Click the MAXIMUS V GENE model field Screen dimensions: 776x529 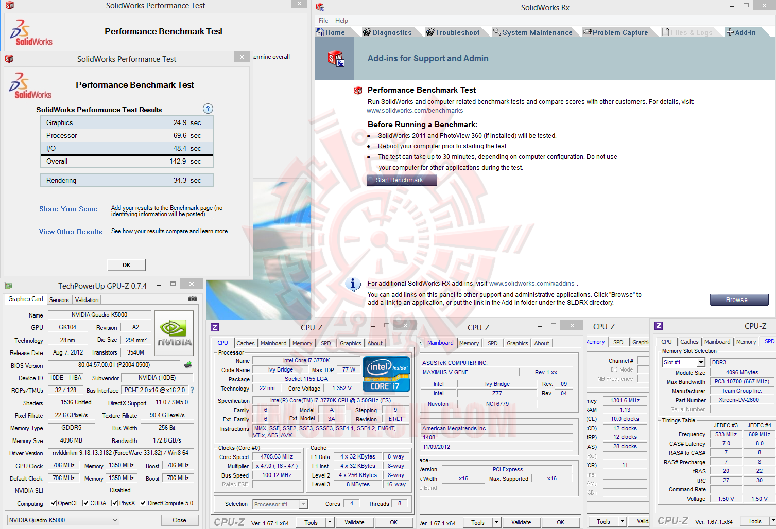click(x=469, y=372)
